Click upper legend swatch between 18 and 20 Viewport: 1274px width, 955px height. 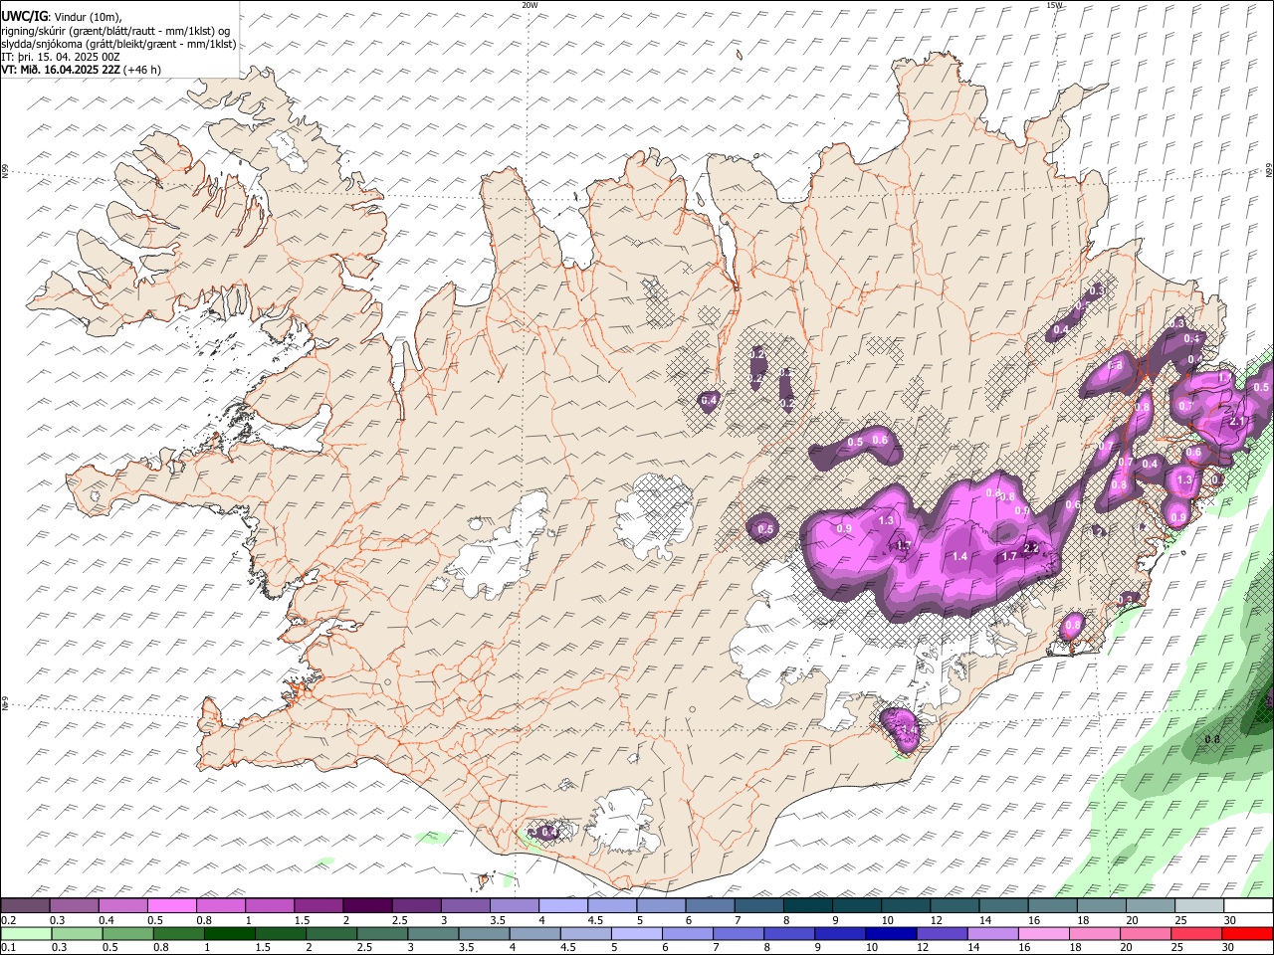pyautogui.click(x=1102, y=906)
